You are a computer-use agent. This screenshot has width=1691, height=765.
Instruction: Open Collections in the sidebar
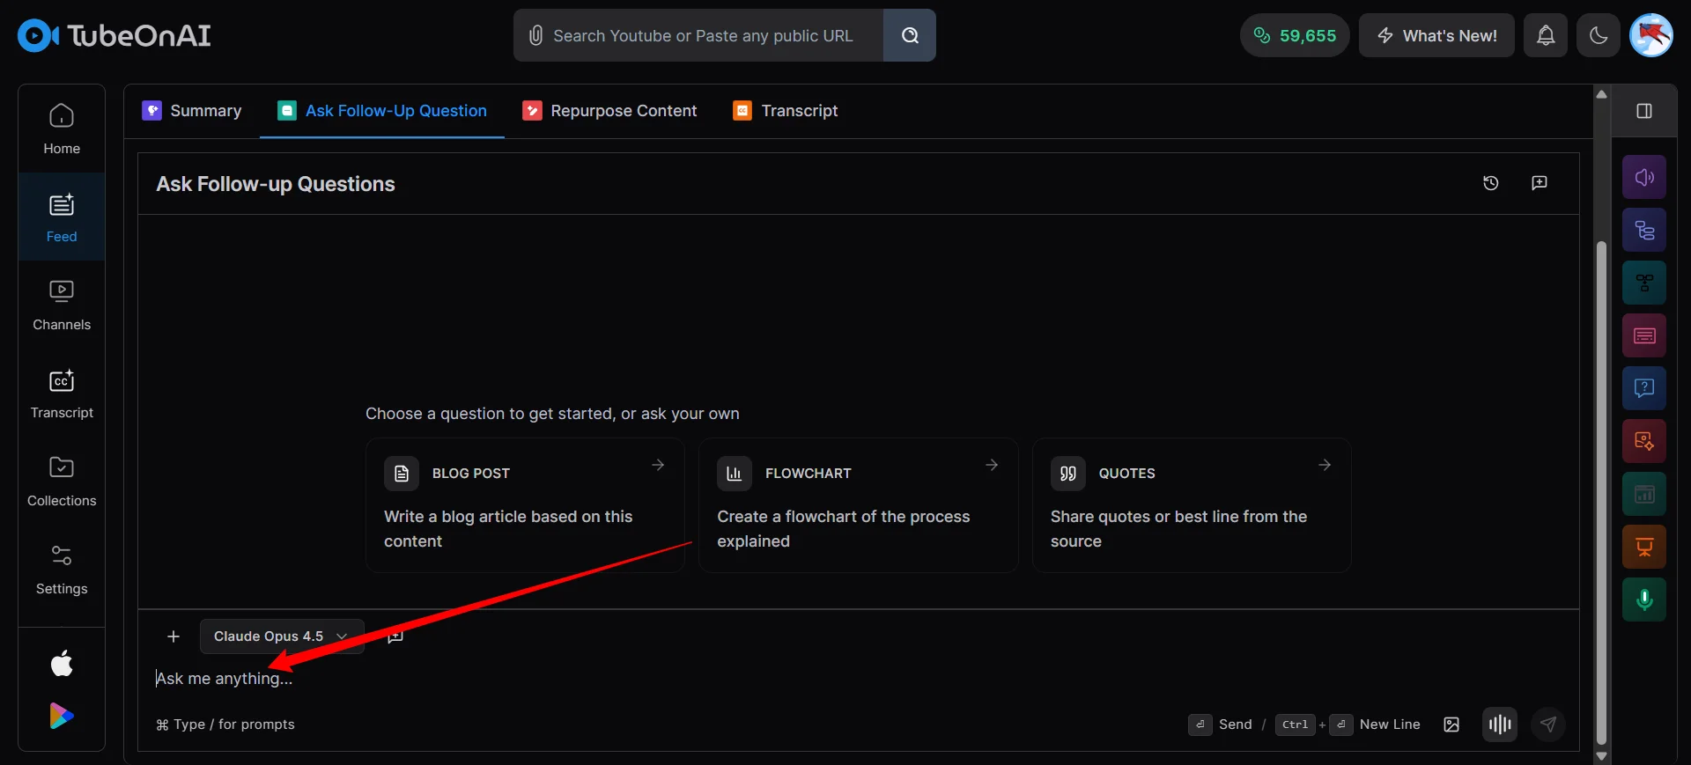tap(62, 481)
